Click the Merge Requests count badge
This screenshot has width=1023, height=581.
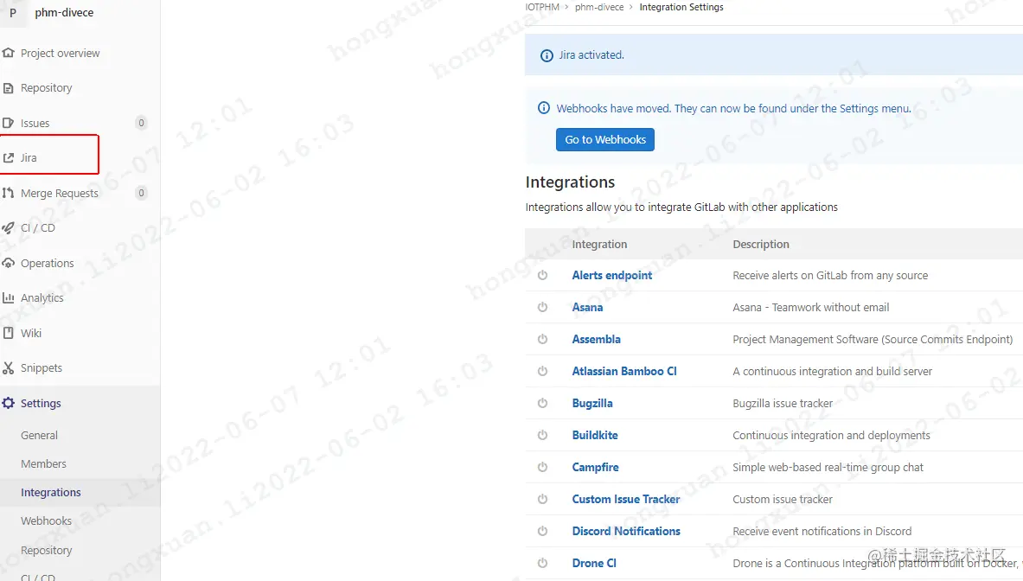pos(141,192)
